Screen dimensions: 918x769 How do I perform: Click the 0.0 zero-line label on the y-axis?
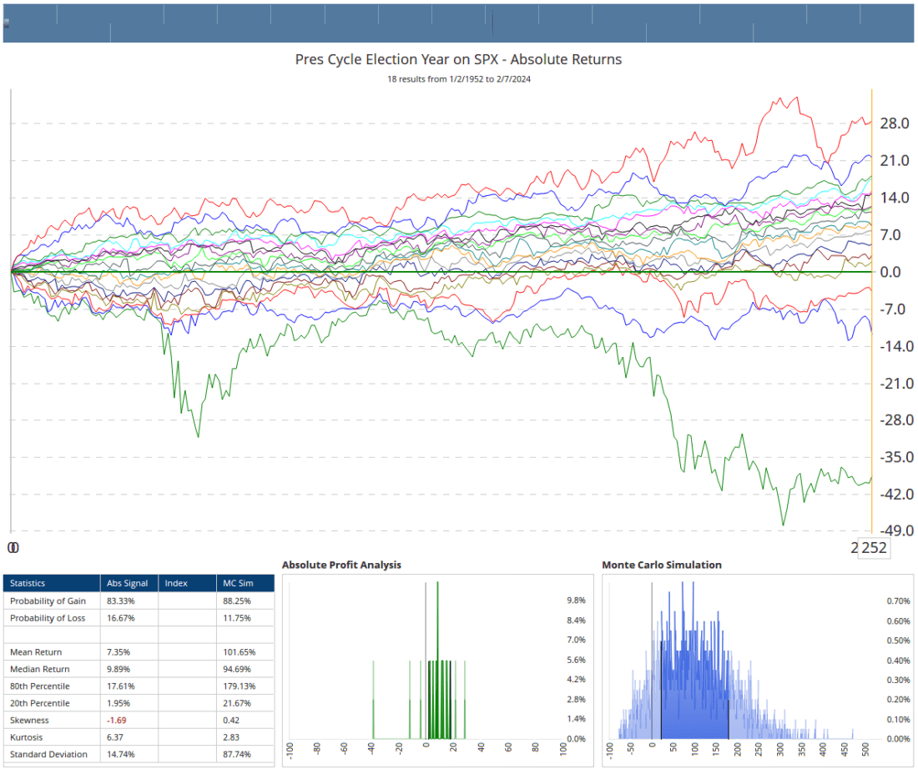[x=890, y=272]
